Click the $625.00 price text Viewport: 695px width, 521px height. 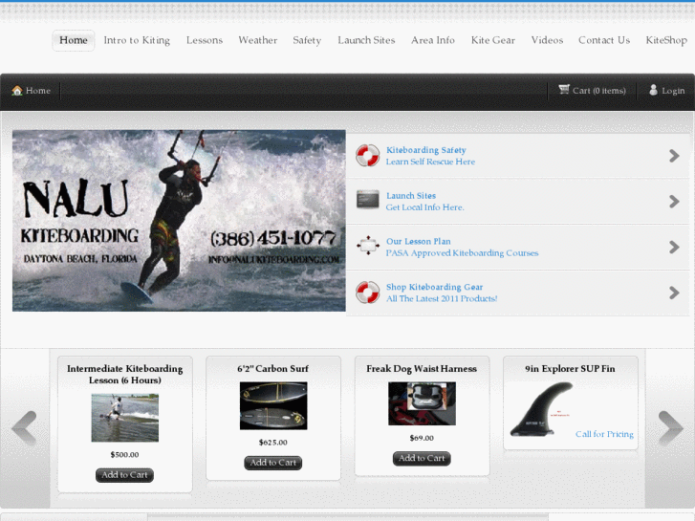(273, 442)
